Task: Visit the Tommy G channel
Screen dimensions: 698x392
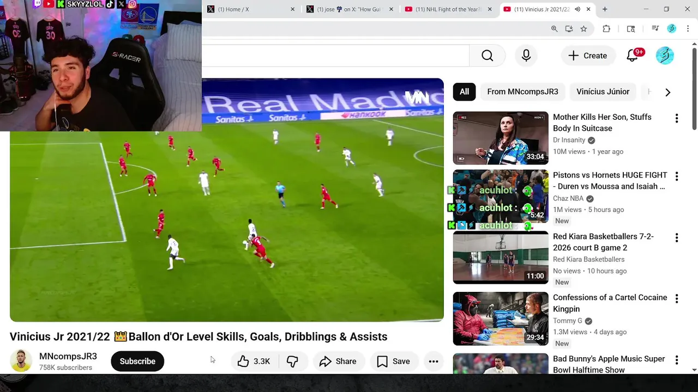Action: [x=567, y=321]
